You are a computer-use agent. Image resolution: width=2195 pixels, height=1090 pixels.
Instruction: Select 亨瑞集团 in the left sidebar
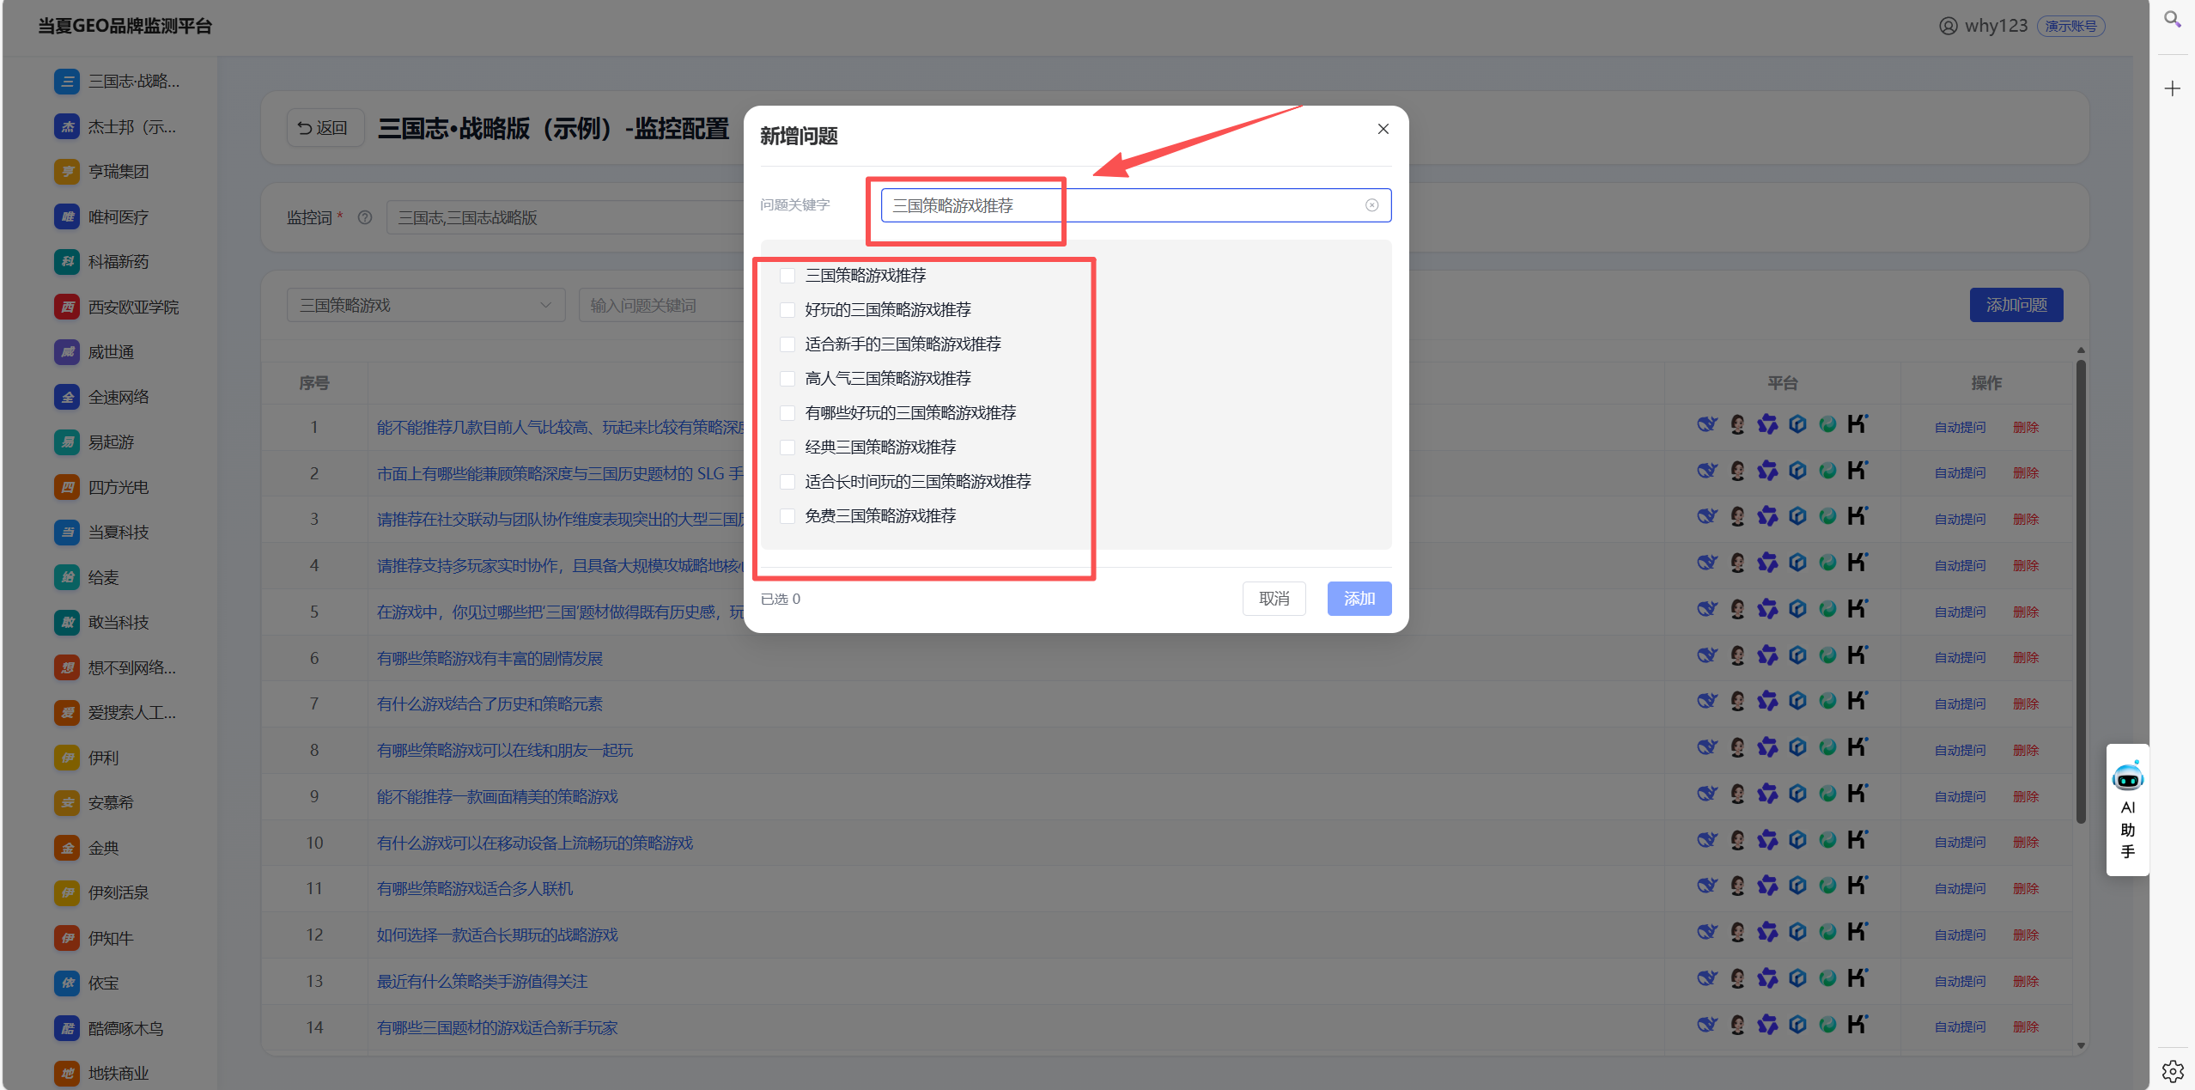pos(119,172)
